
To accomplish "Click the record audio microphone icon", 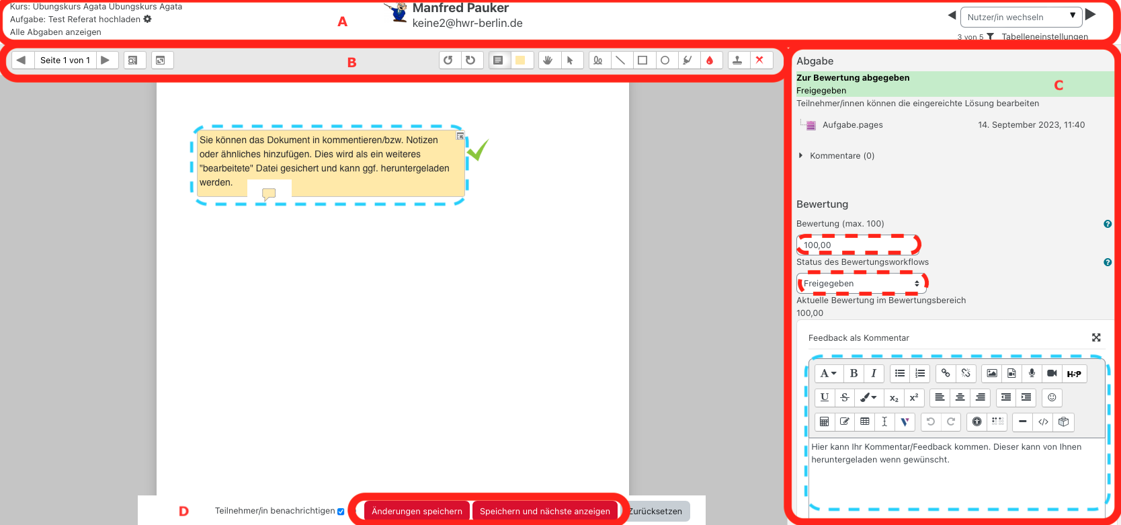I will point(1032,373).
